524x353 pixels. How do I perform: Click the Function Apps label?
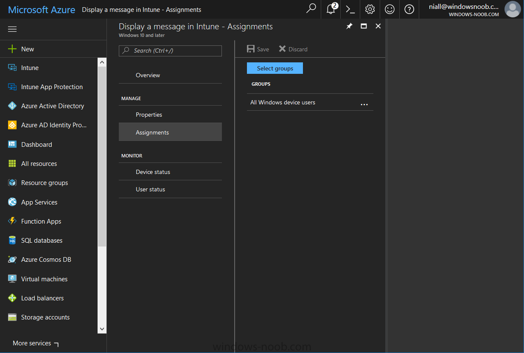41,221
